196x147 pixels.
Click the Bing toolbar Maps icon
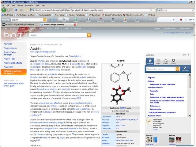click(125, 20)
